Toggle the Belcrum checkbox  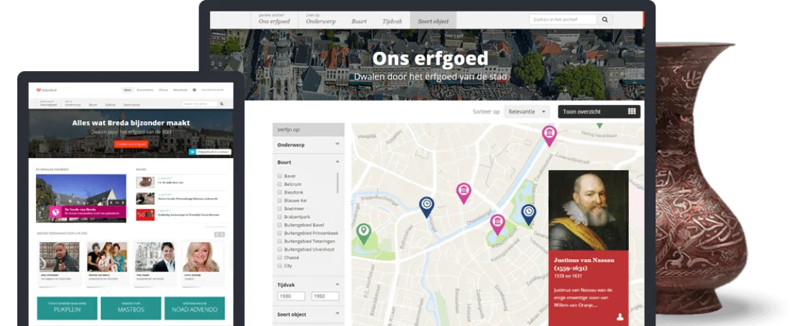(x=280, y=185)
